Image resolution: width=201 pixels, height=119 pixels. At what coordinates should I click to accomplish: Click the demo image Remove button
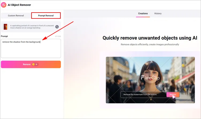pyautogui.click(x=173, y=94)
